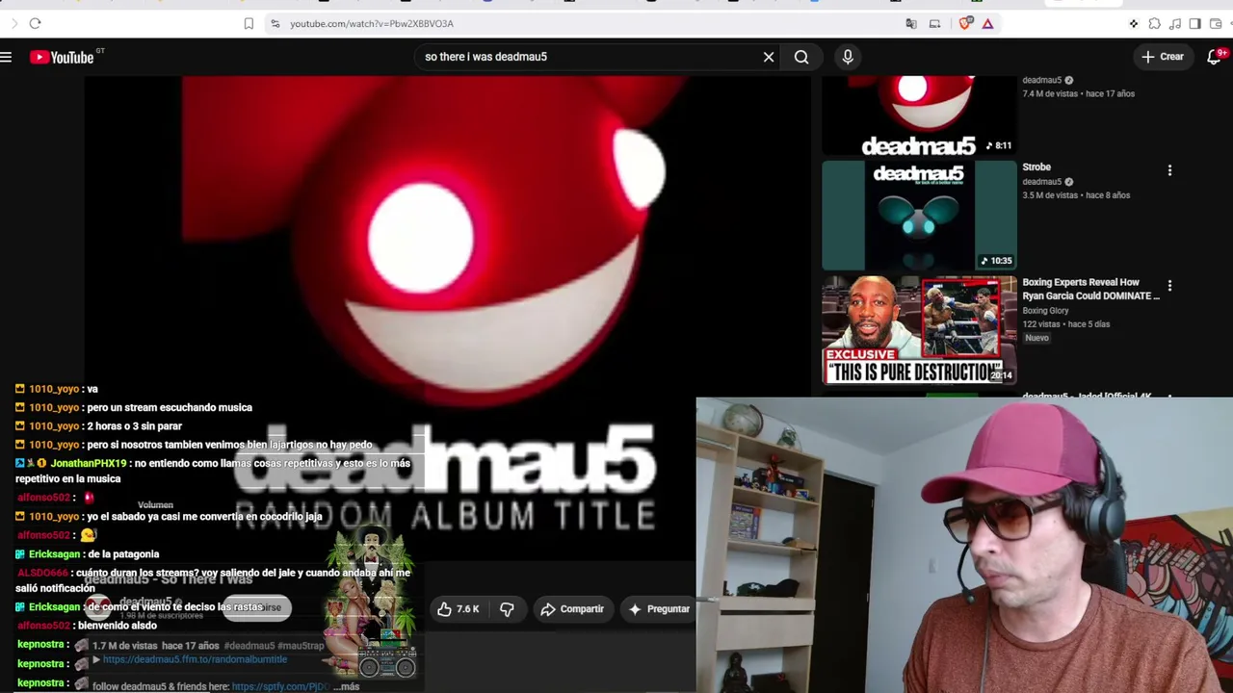Image resolution: width=1233 pixels, height=693 pixels.
Task: Open the deadmau5.ffm.to/randomalbumtitle link
Action: [195, 659]
